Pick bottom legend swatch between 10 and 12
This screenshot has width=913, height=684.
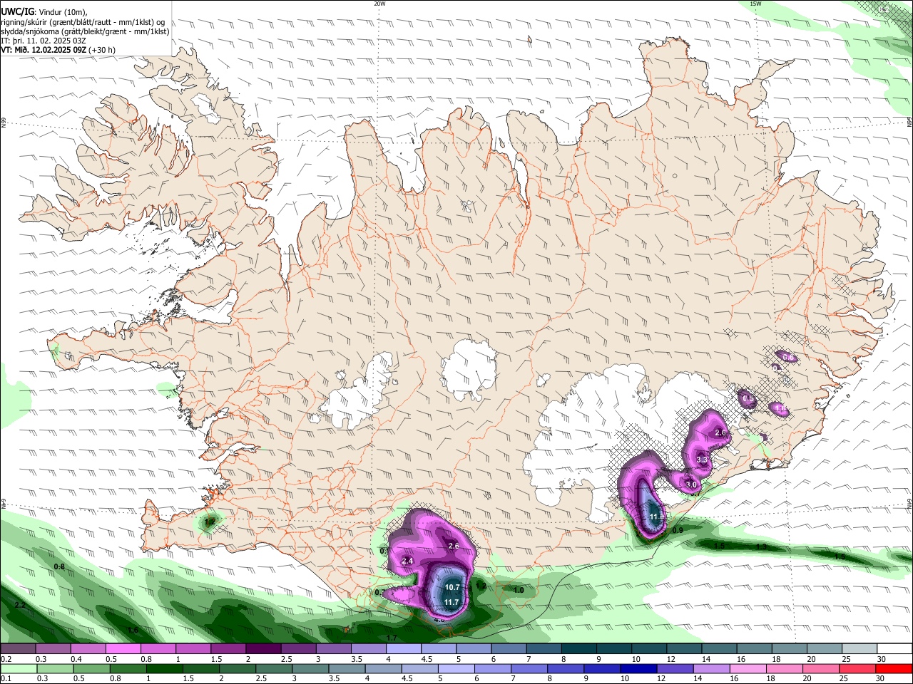[x=638, y=669]
